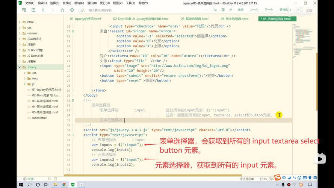
Task: Open the 工具(T) menu
Action: point(130,3)
